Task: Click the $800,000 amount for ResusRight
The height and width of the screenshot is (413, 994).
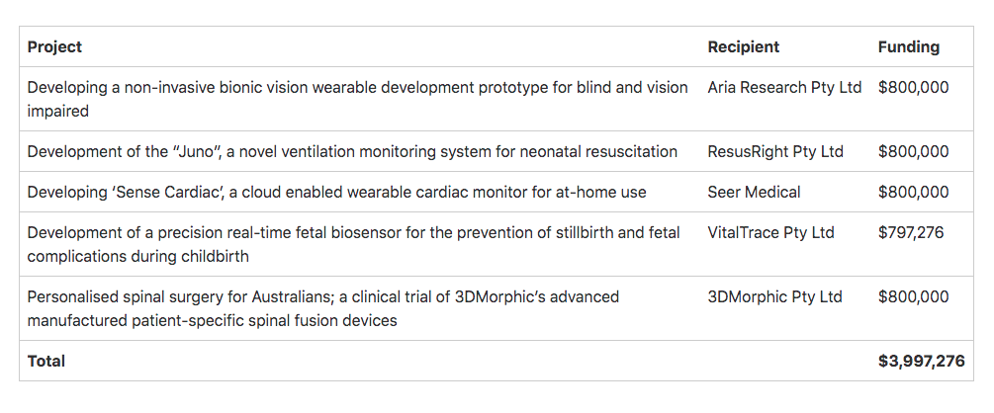Action: point(914,151)
